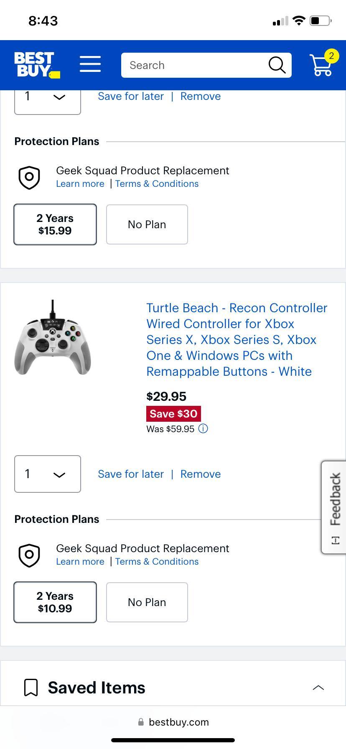Viewport: 346px width, 749px height.
Task: Open the hamburger navigation menu
Action: [x=90, y=65]
